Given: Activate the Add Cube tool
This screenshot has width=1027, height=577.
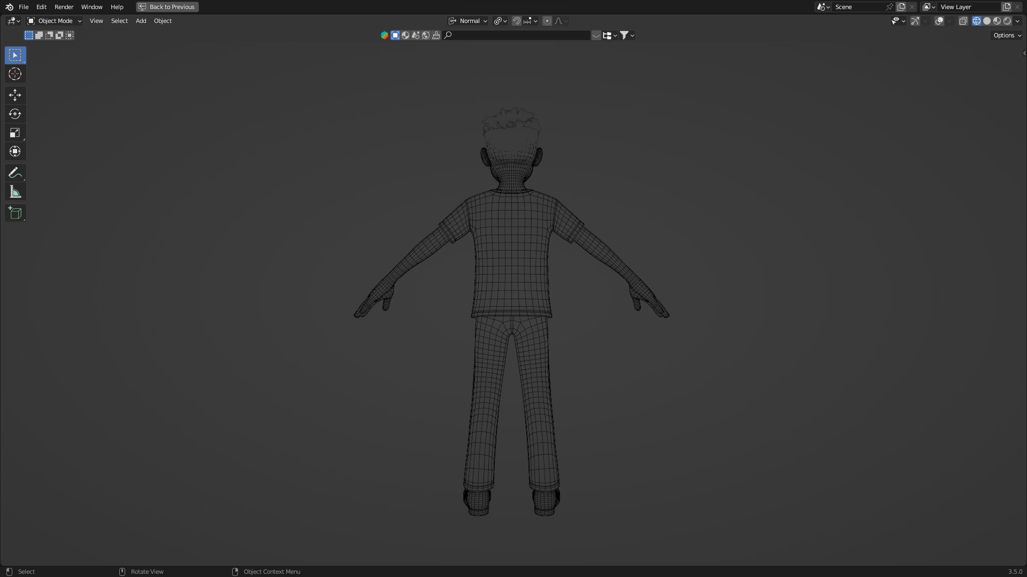Looking at the screenshot, I should (15, 213).
